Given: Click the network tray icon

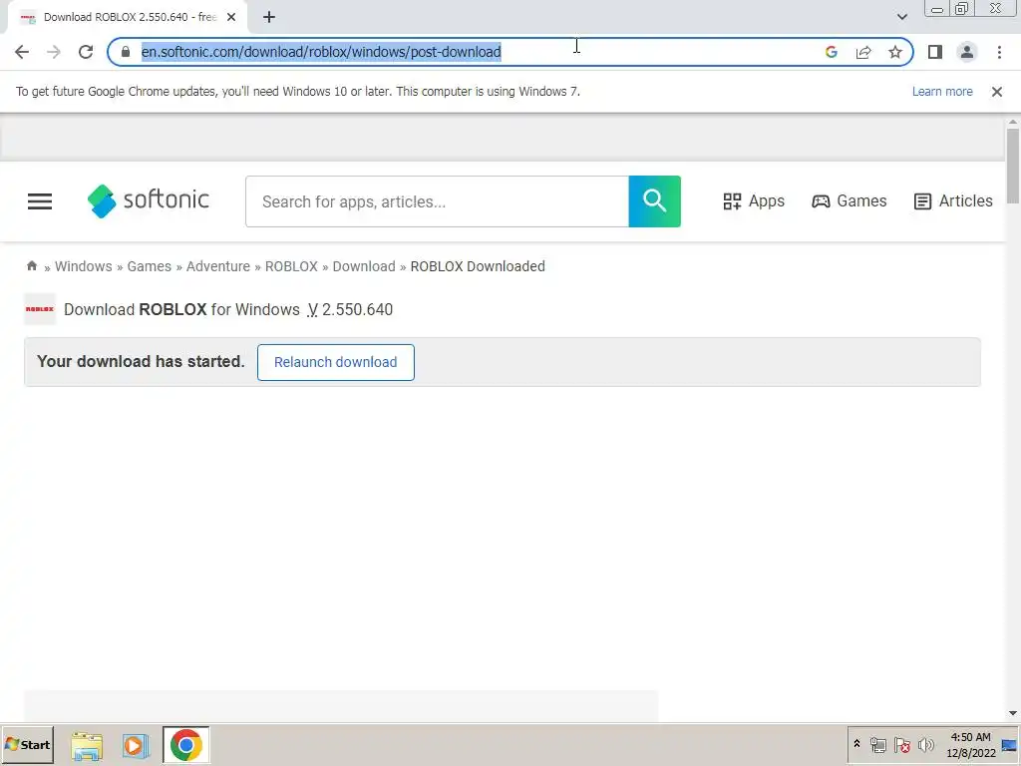Looking at the screenshot, I should [x=878, y=744].
